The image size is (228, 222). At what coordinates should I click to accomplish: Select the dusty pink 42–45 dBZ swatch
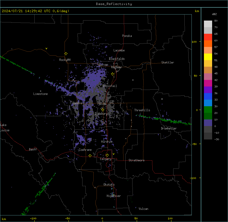(x=208, y=76)
